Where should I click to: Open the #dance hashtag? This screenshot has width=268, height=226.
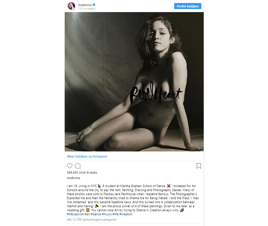pos(96,214)
